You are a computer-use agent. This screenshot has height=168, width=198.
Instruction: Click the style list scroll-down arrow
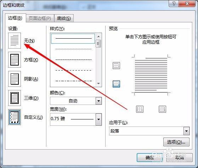98,84
